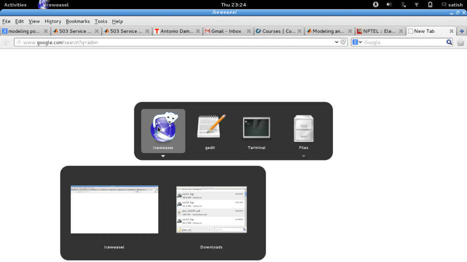The width and height of the screenshot is (467, 262).
Task: Switch to Modeling an... tab
Action: tap(329, 31)
